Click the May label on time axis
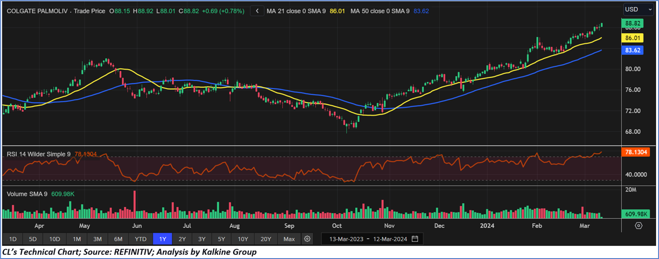659x259 pixels. [x=84, y=226]
